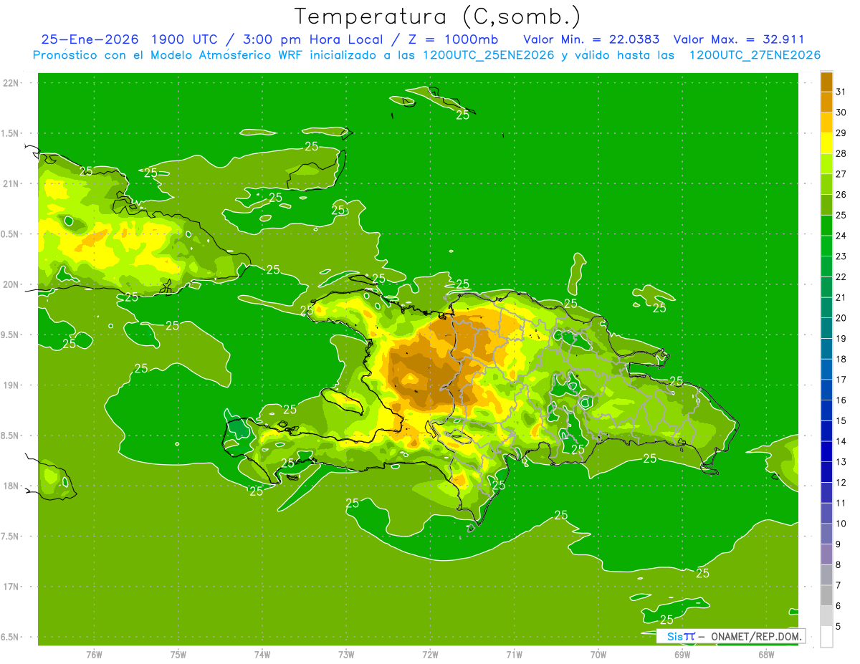
Task: Click the "19N" latitude axis label
Action: (11, 385)
